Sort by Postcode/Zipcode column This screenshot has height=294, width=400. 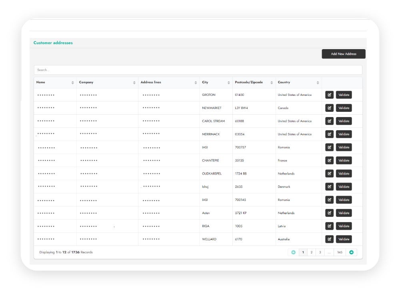pos(272,83)
